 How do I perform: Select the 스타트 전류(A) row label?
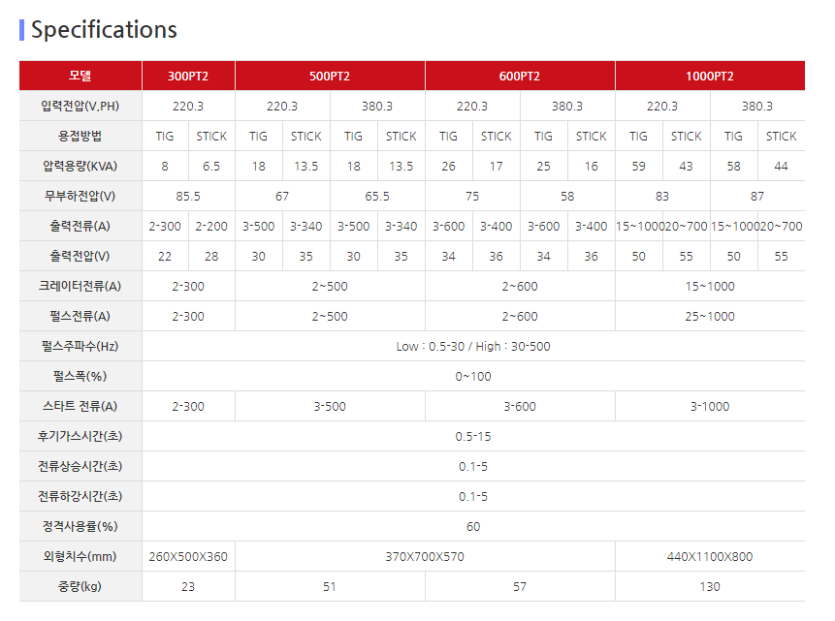(x=80, y=407)
